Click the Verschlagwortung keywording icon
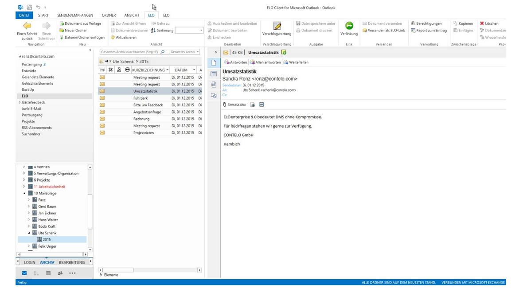This screenshot has width=523, height=288. 277,27
